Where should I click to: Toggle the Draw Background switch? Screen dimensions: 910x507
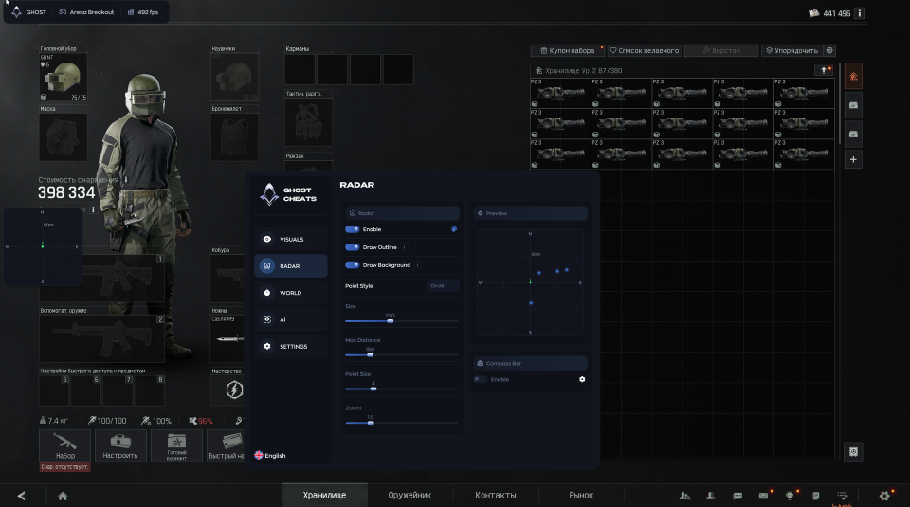(352, 265)
